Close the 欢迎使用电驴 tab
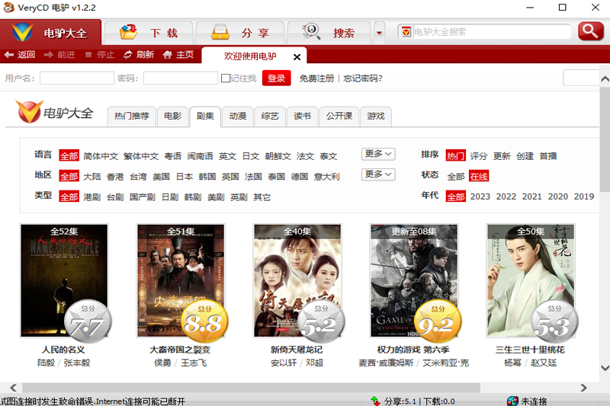The image size is (610, 406). pyautogui.click(x=297, y=57)
